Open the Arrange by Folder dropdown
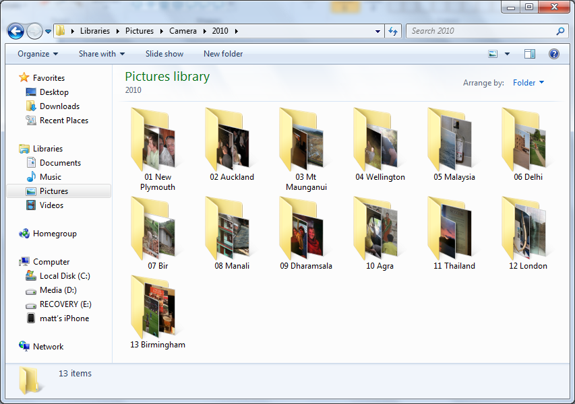575x404 pixels. [528, 83]
